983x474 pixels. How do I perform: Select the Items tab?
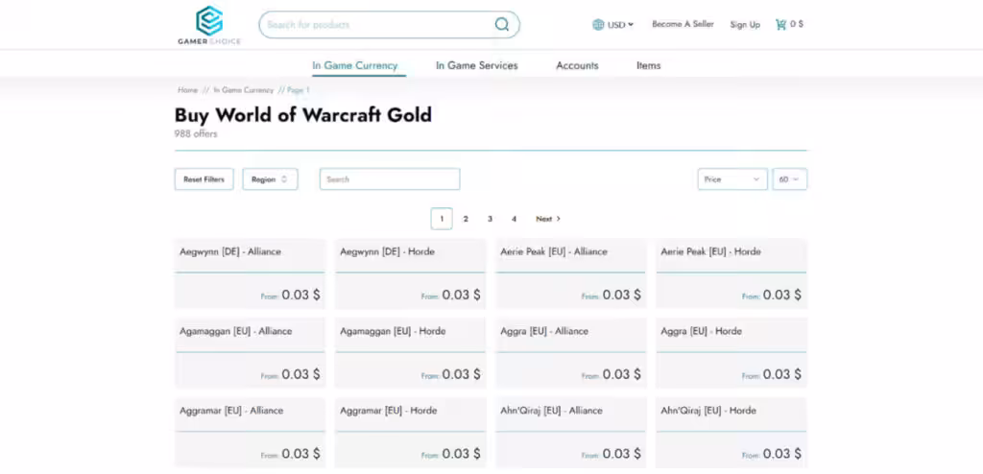(648, 65)
